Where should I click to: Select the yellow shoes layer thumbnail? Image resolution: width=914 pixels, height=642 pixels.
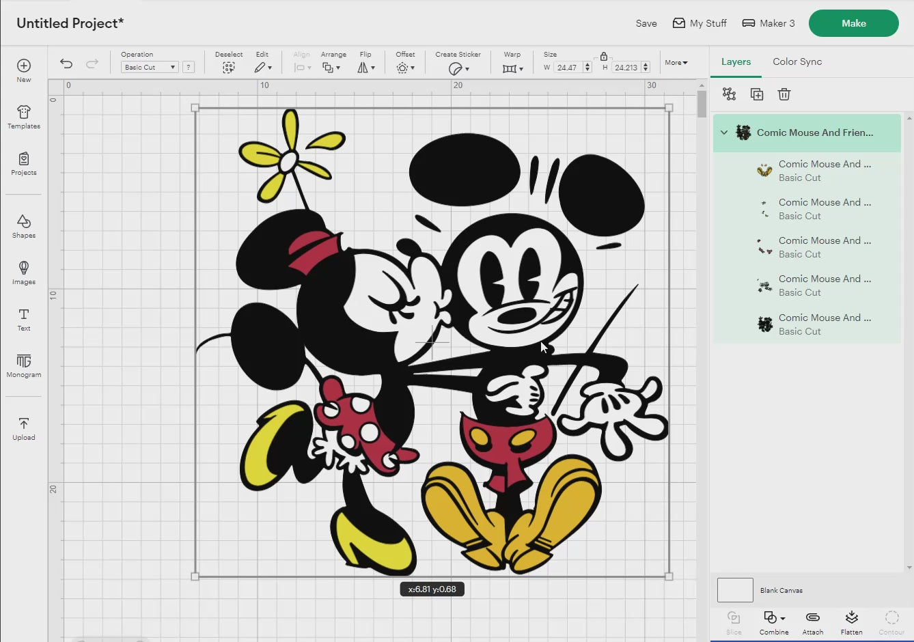coord(765,170)
